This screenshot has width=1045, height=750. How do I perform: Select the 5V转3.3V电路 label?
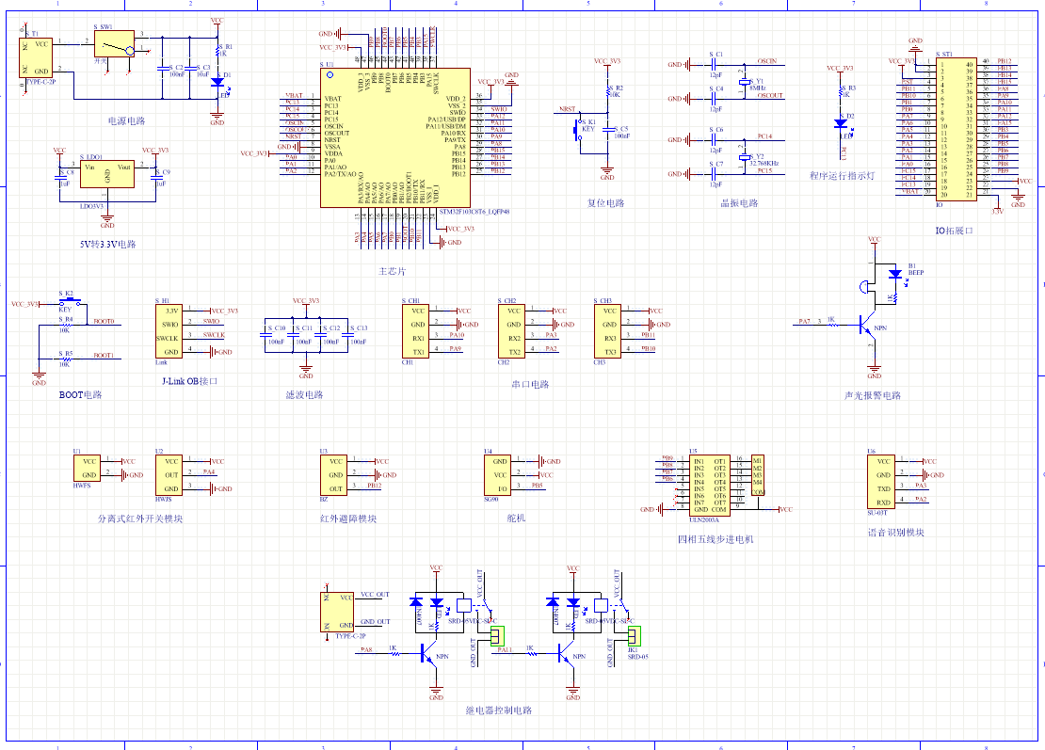point(108,244)
